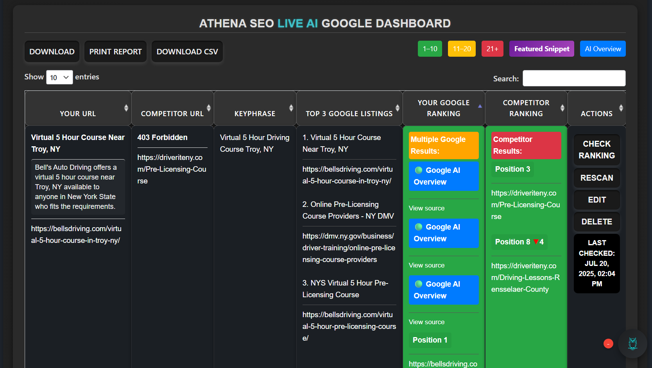
Task: Open the second Google AI Overview badge
Action: [444, 233]
